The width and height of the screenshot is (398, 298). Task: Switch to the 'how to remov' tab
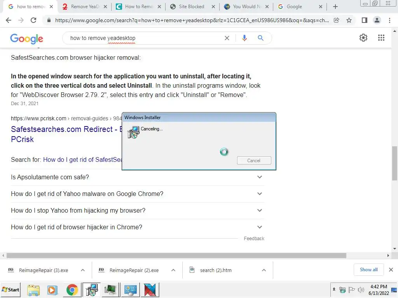tap(30, 7)
